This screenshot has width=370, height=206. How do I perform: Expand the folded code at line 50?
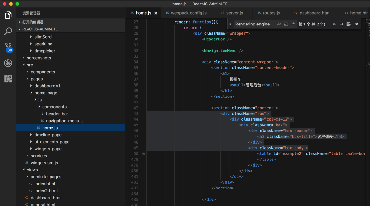143,154
